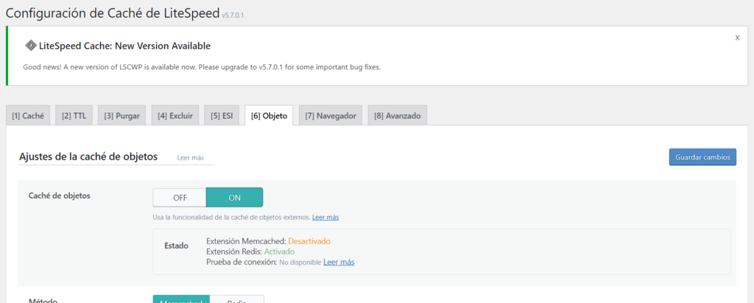
Task: Click the Caché de objetos label
Action: pyautogui.click(x=60, y=196)
